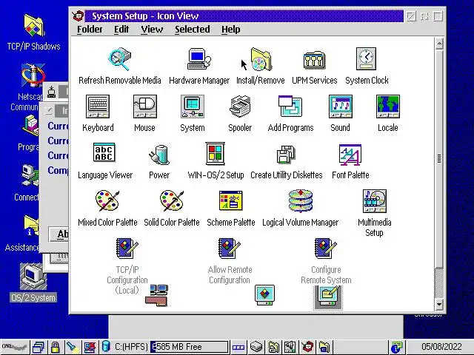This screenshot has height=355, width=474.
Task: Select the Add Programs icon
Action: point(290,106)
